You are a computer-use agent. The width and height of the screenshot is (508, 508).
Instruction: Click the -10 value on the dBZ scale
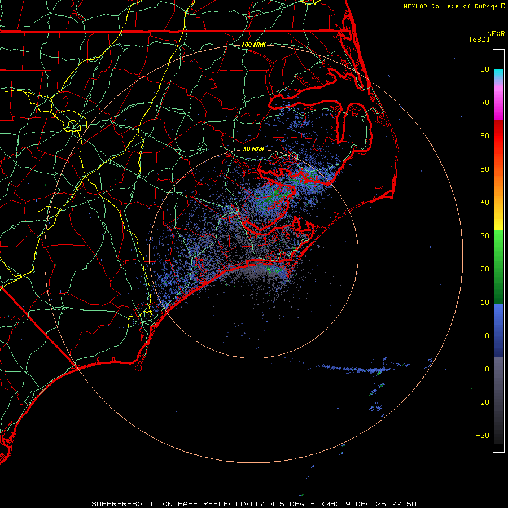coord(483,369)
